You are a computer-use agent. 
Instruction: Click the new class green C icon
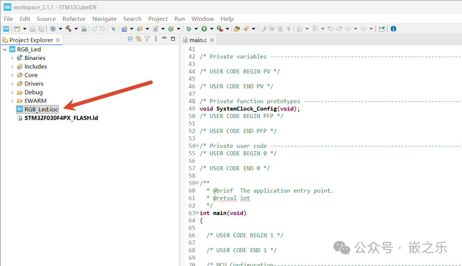point(171,28)
